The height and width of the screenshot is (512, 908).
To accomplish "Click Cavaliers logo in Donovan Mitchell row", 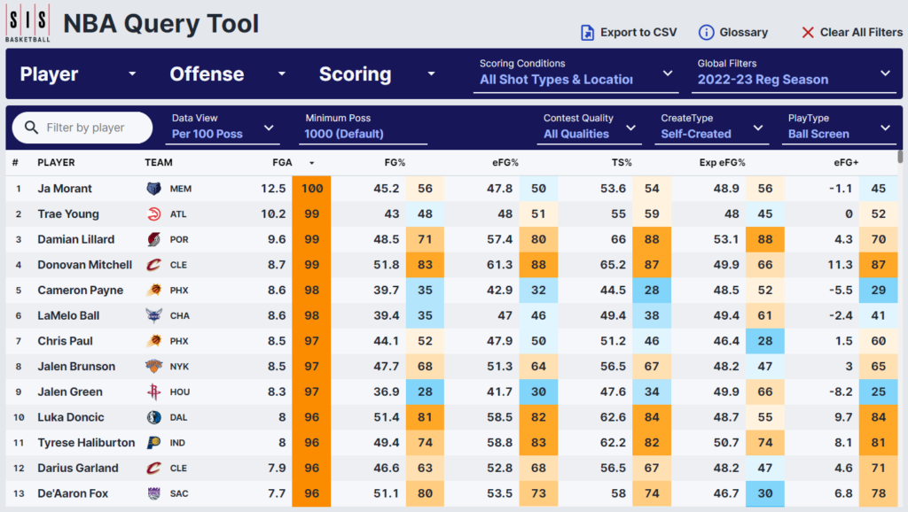I will (153, 265).
